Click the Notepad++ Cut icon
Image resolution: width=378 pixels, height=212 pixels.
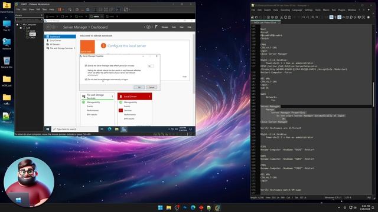pos(281,17)
